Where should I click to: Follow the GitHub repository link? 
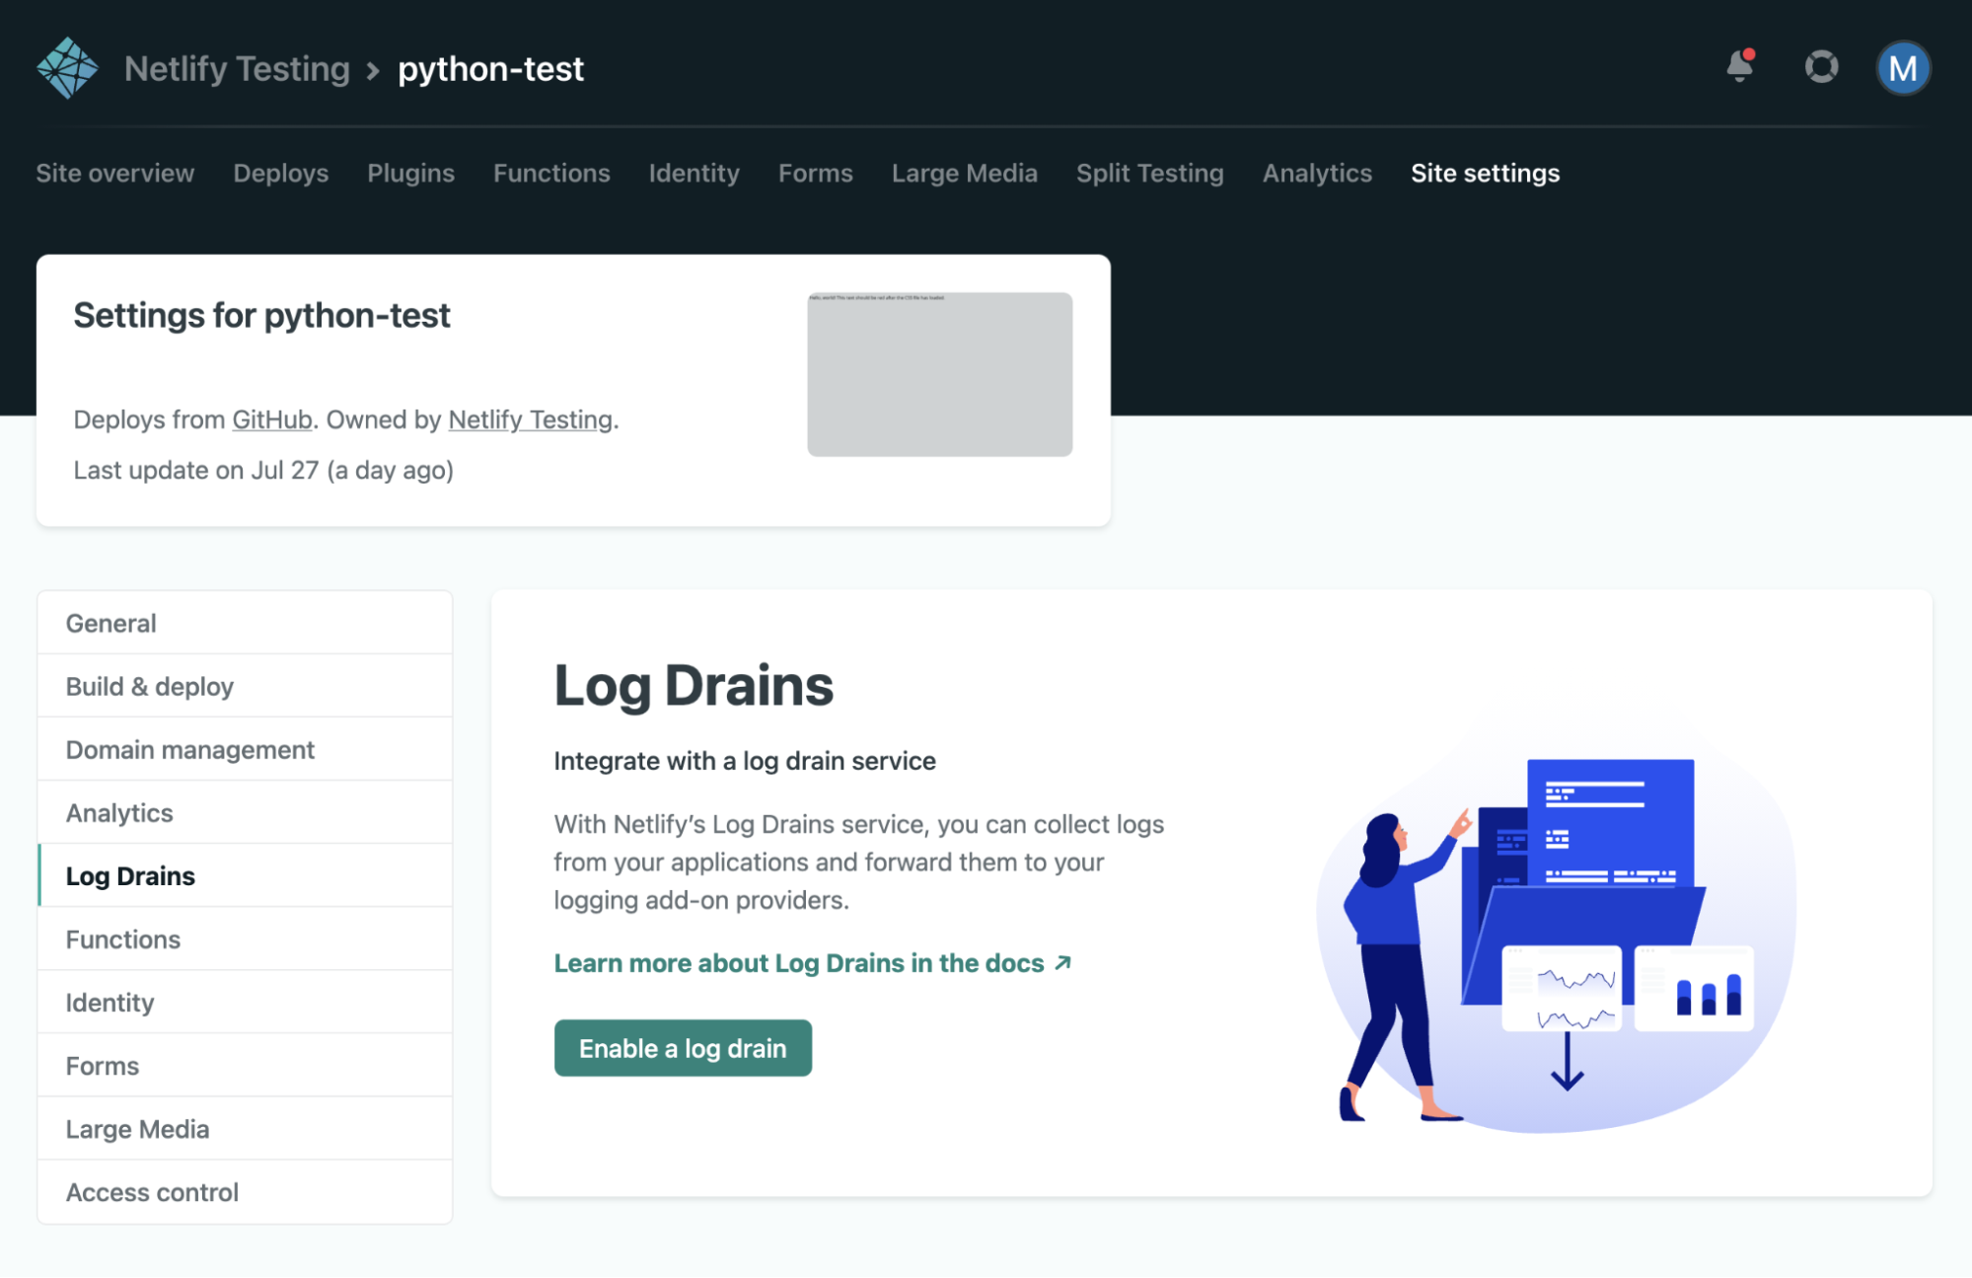pyautogui.click(x=271, y=419)
